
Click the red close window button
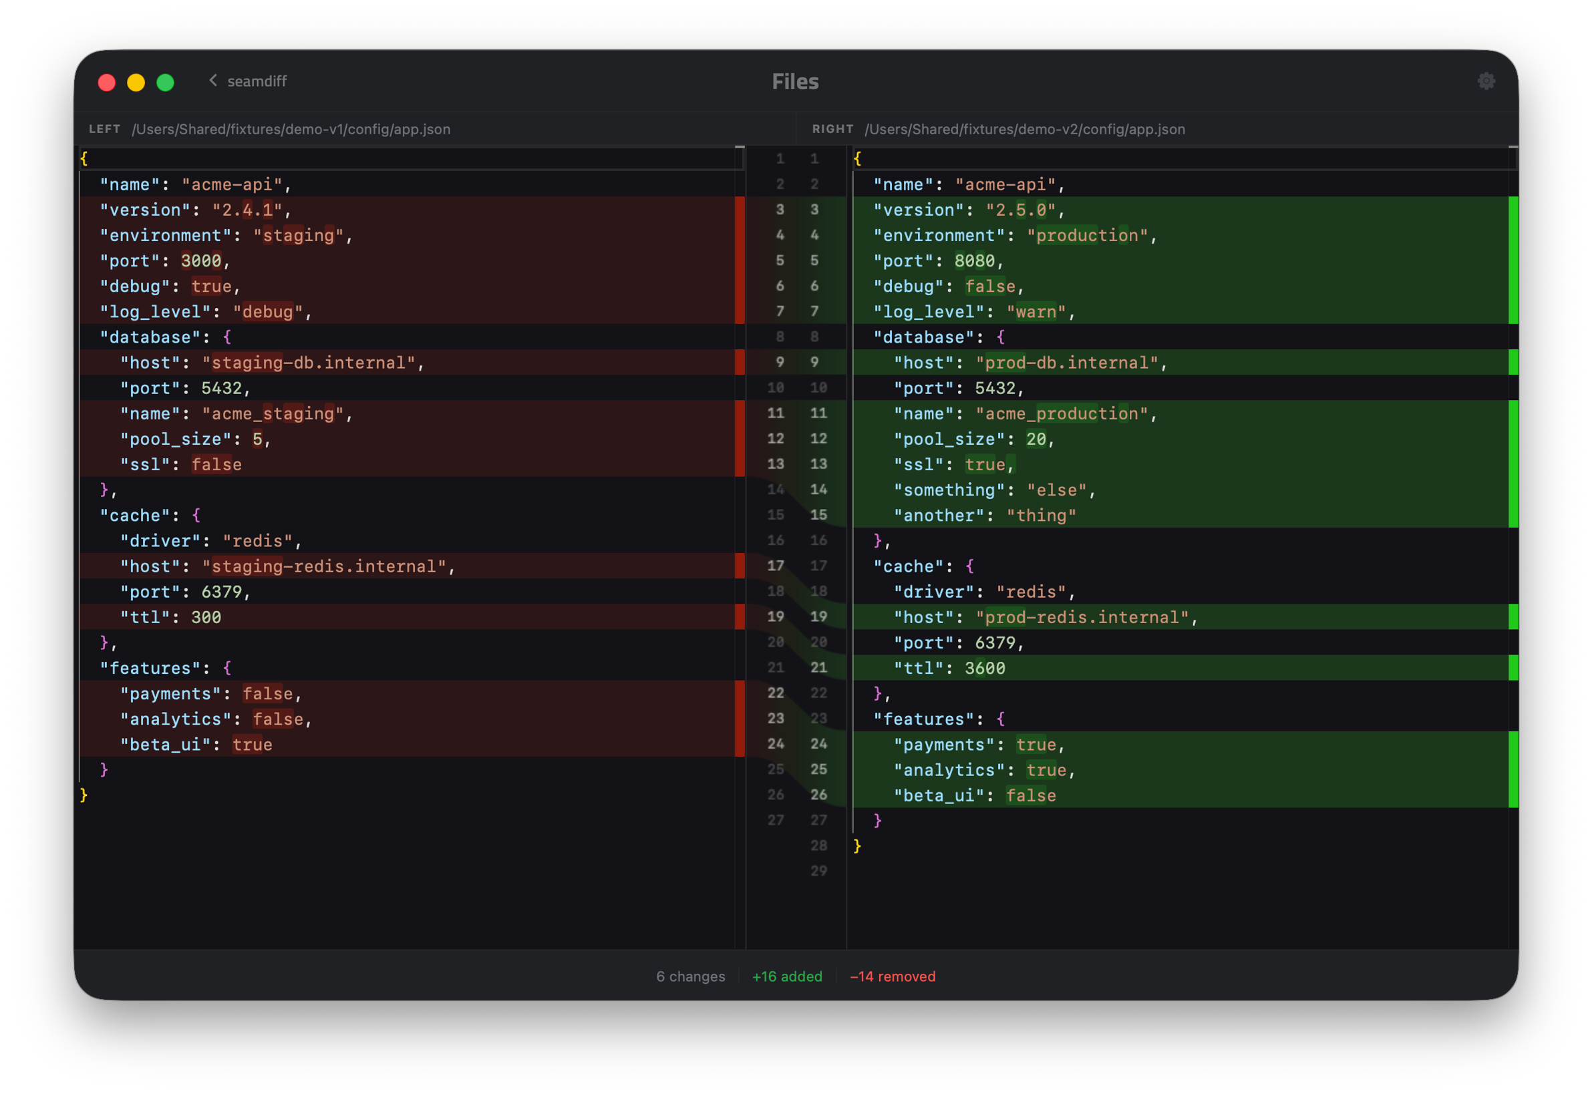click(x=107, y=82)
